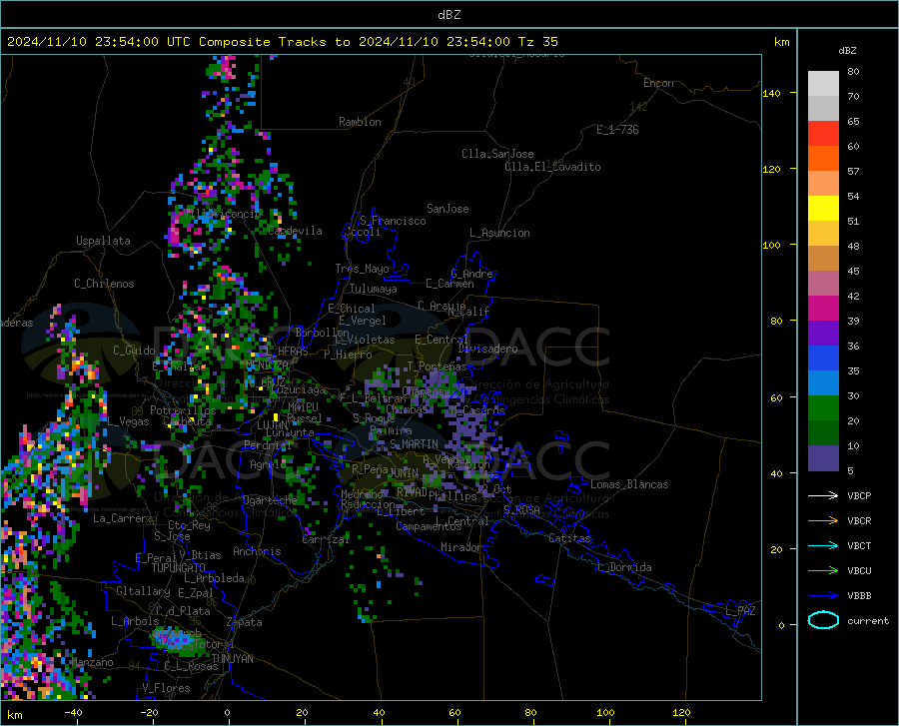The height and width of the screenshot is (726, 899).
Task: Click the 'MAIPU' city label
Action: 304,406
